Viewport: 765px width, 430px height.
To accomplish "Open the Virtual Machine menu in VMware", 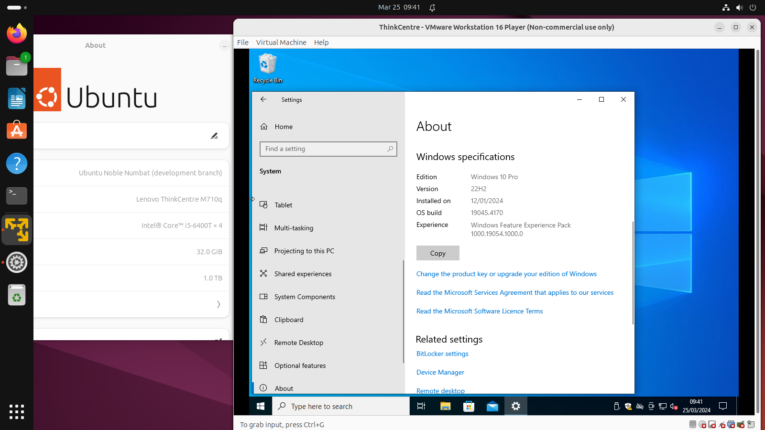I will [281, 43].
